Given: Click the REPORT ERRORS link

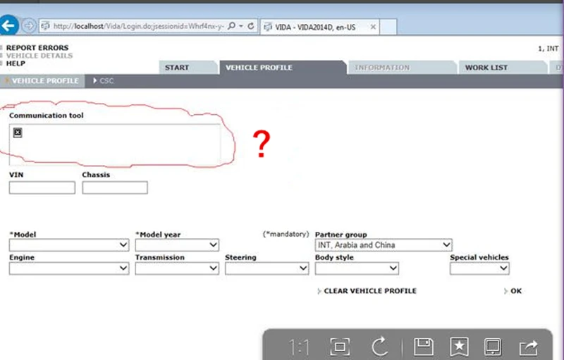Looking at the screenshot, I should 37,48.
